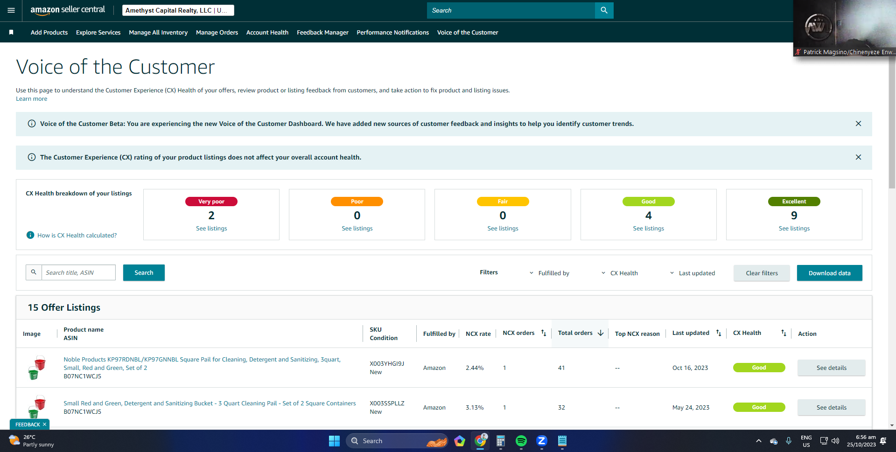This screenshot has height=452, width=896.
Task: Open the Learn more link
Action: point(31,98)
